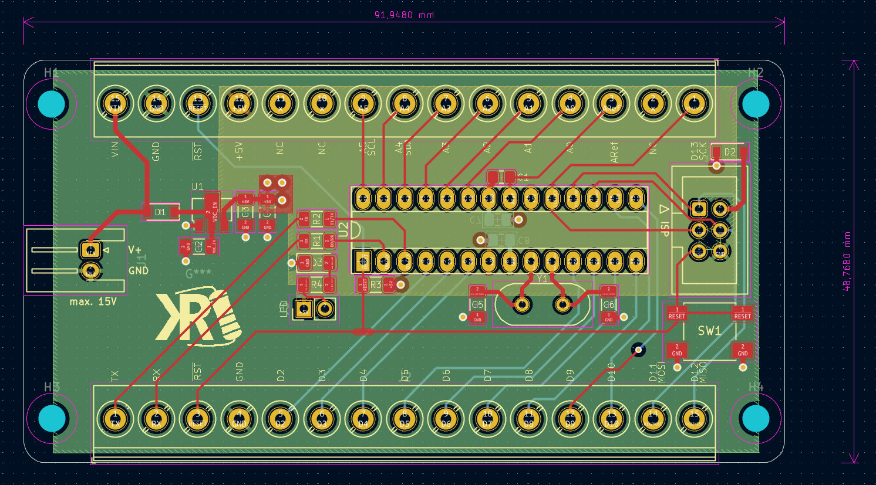
Task: Select the D7 pad on bottom terminal
Action: 487,419
